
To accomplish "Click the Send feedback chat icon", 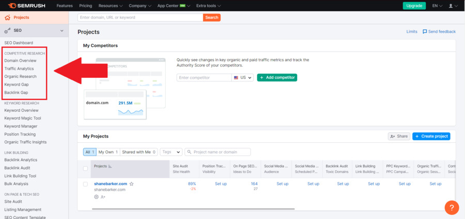I will point(425,31).
